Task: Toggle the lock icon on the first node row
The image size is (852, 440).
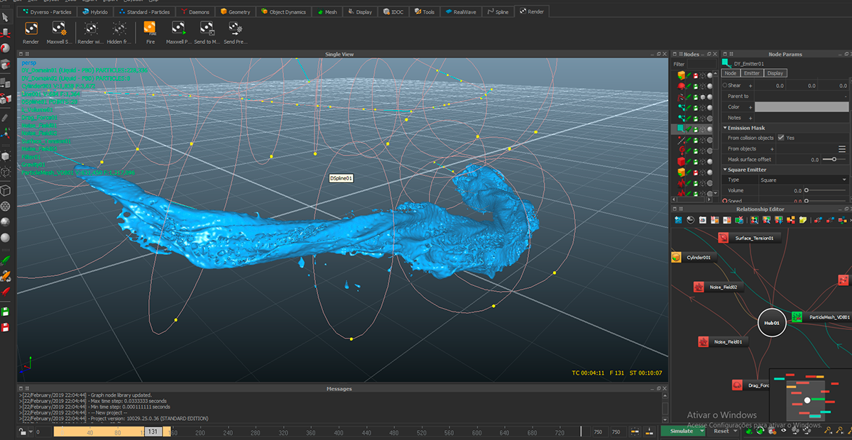Action: pos(694,75)
